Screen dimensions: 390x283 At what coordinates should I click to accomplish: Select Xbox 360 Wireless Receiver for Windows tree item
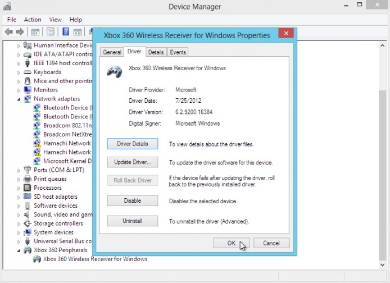(95, 259)
